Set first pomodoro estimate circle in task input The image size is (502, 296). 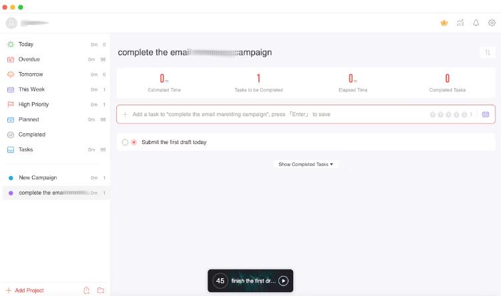coord(433,115)
